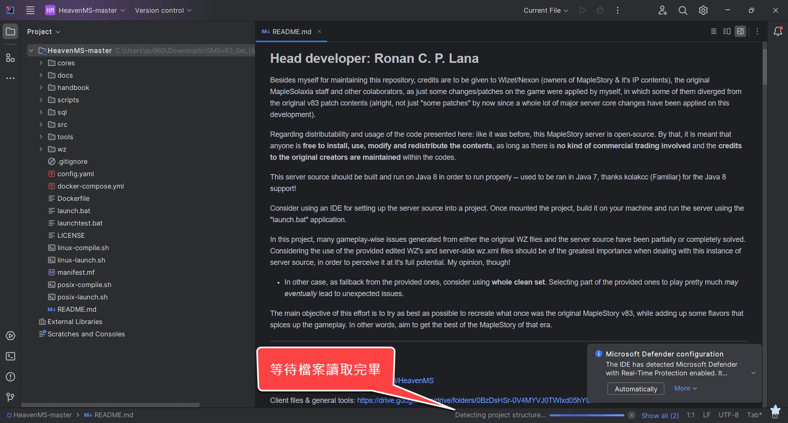
Task: Open editor tab options menu
Action: point(757,31)
